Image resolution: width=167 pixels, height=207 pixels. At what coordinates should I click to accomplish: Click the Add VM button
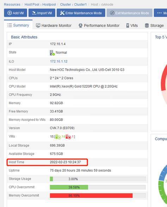16,13
